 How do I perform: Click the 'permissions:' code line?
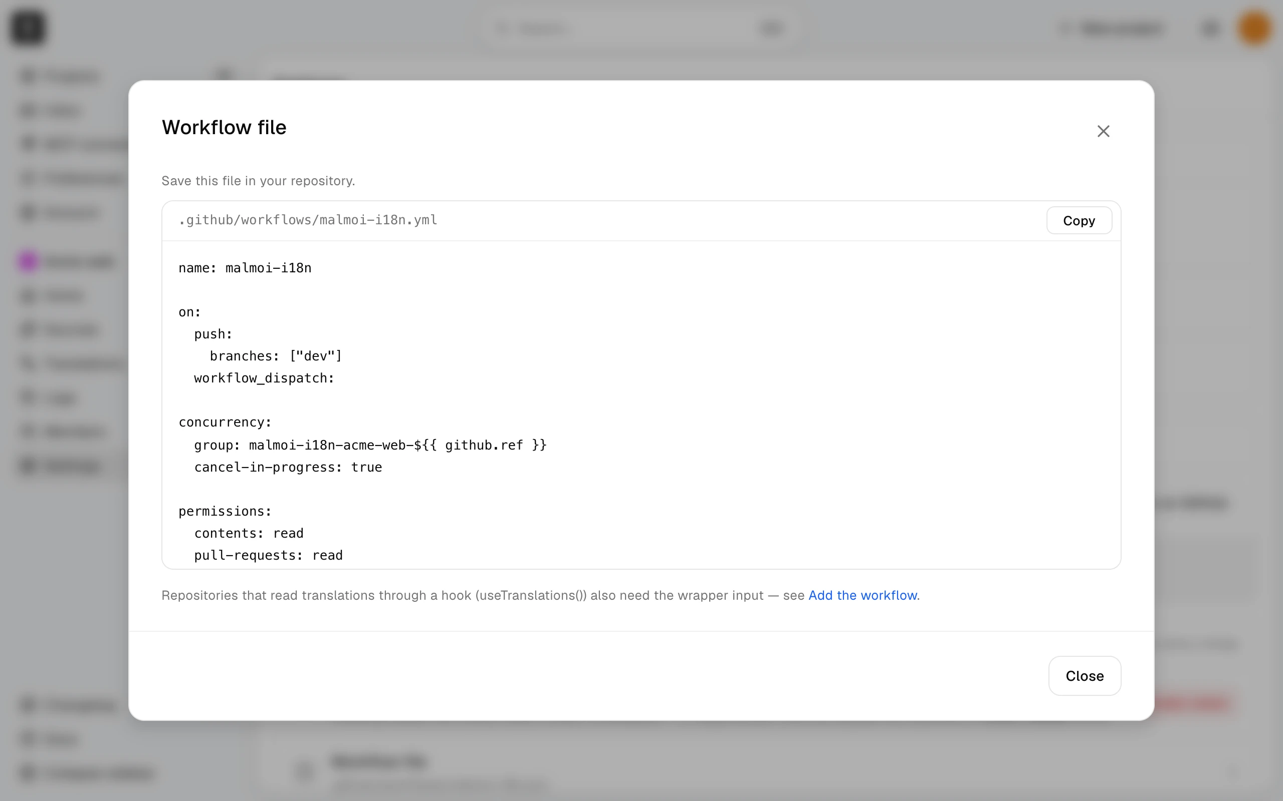225,511
